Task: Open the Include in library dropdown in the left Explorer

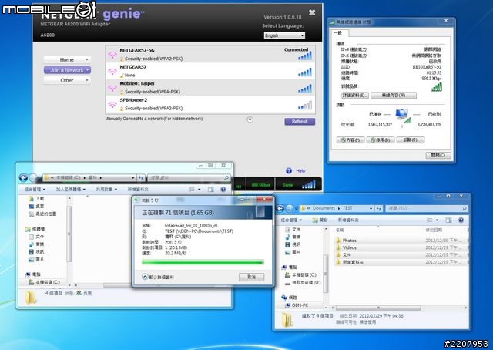Action: (x=71, y=189)
